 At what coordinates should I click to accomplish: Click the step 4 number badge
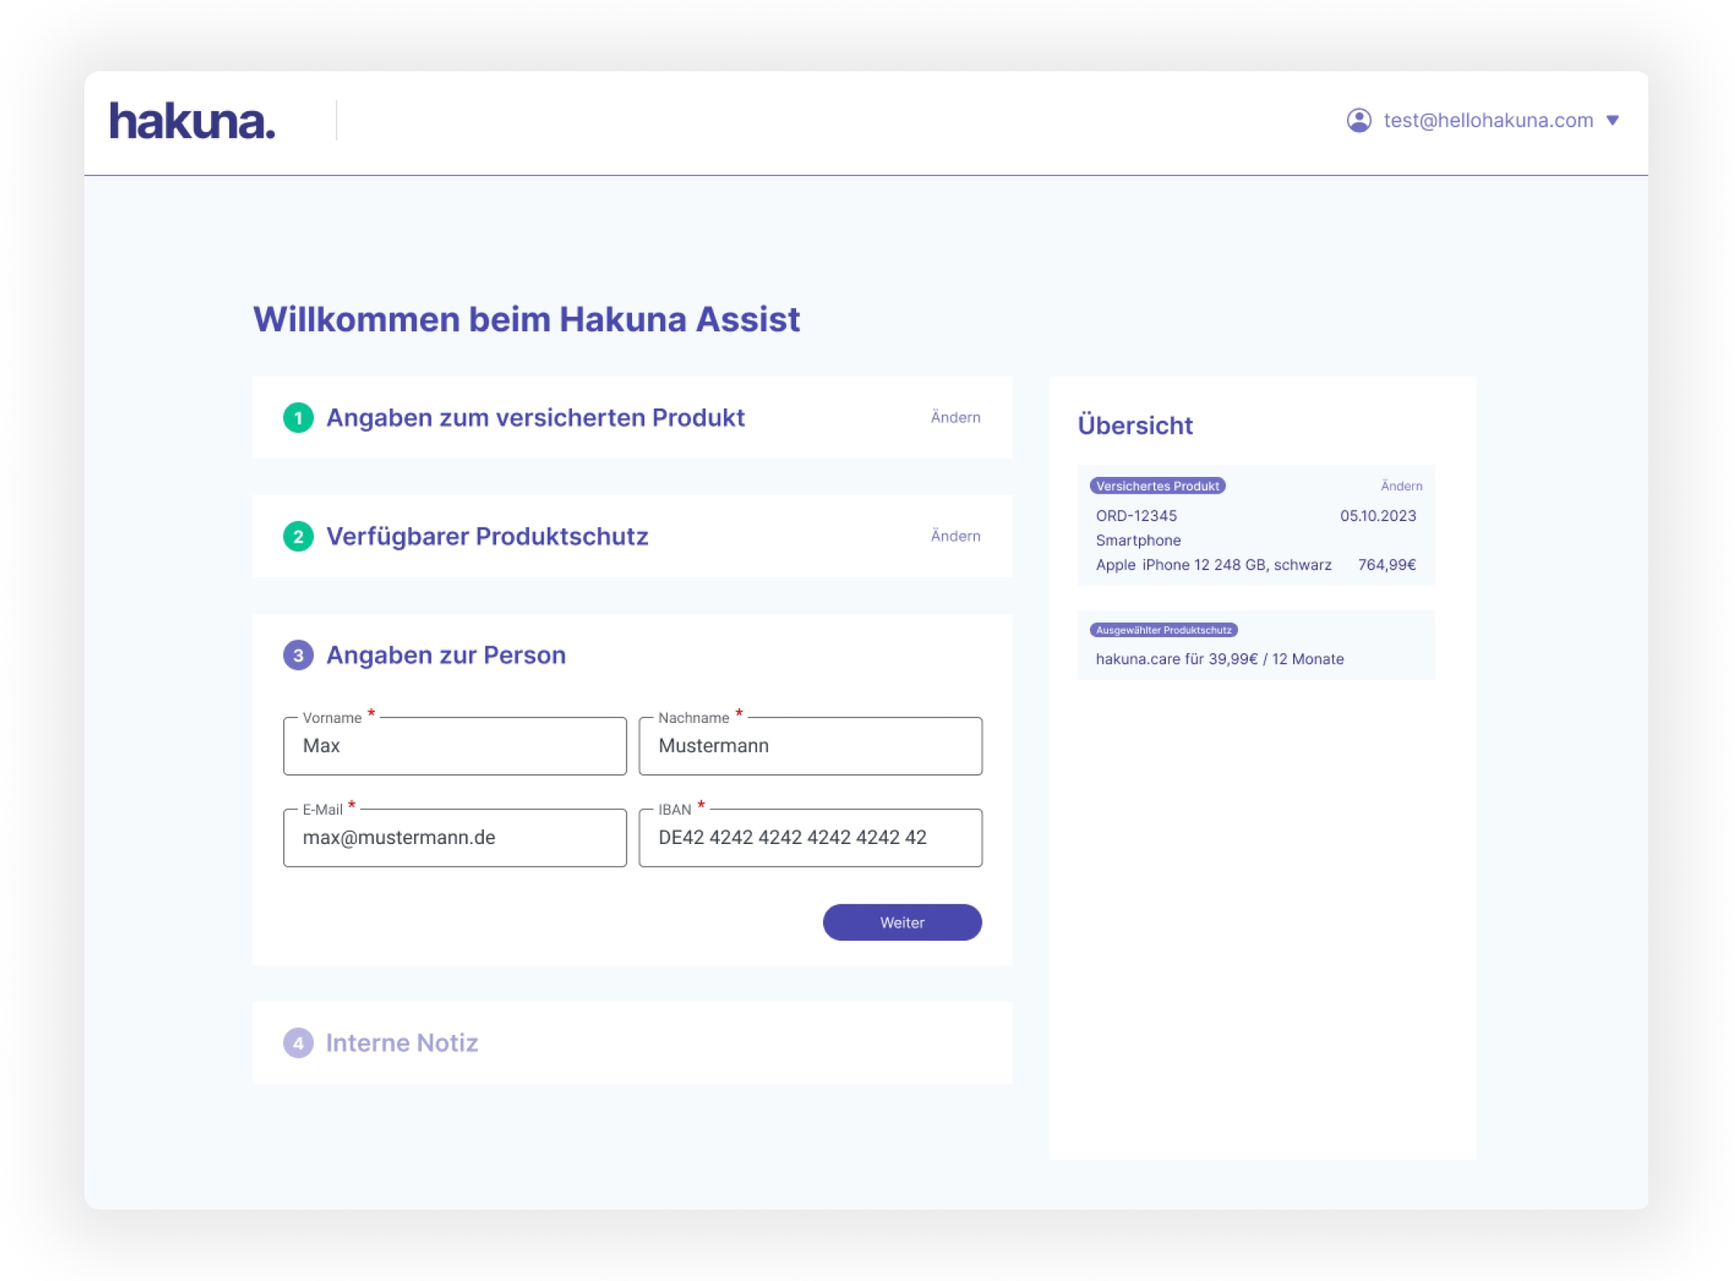pyautogui.click(x=298, y=1043)
